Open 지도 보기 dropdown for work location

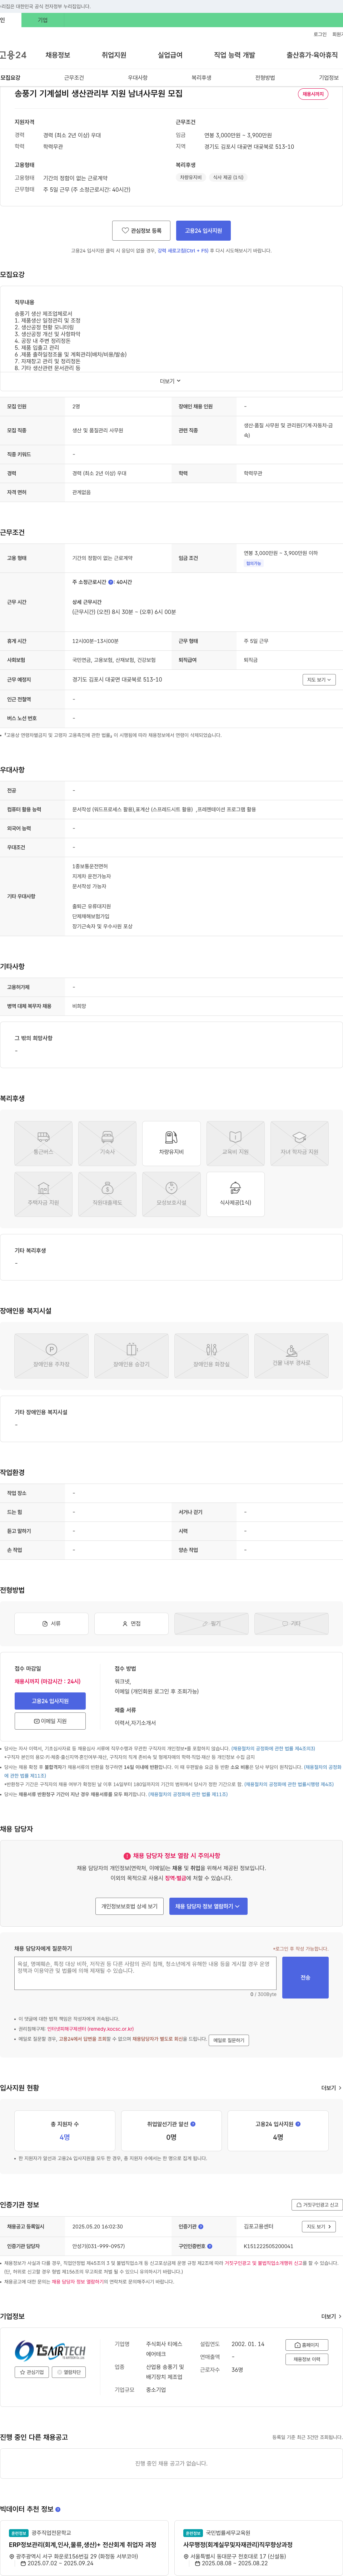[x=319, y=680]
